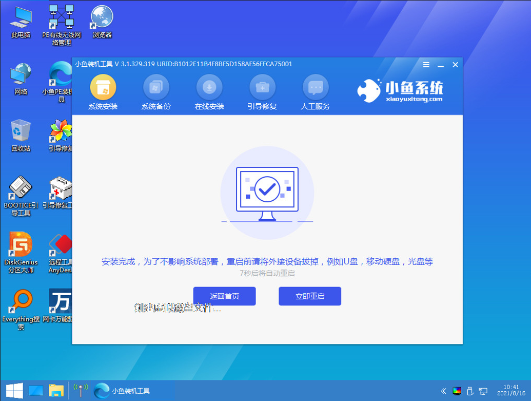Open the 在线安装 download icon

tap(209, 88)
